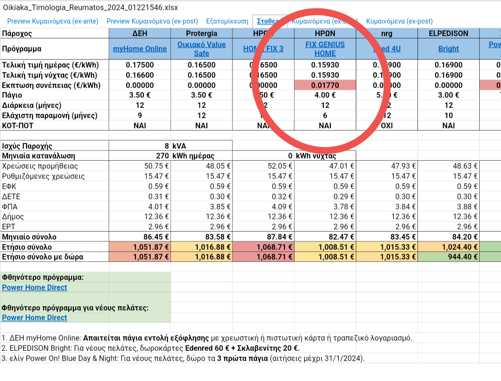Select ELPEDISON's 3.00 € Πάγιο cell
This screenshot has height=381, width=501.
pos(449,95)
